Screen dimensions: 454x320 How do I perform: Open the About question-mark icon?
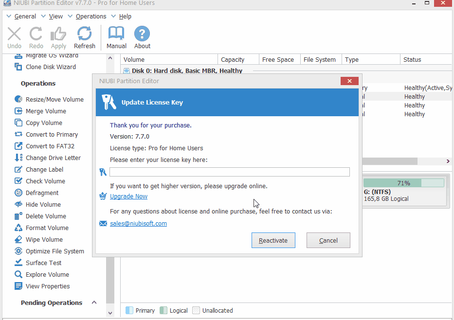[x=142, y=34]
